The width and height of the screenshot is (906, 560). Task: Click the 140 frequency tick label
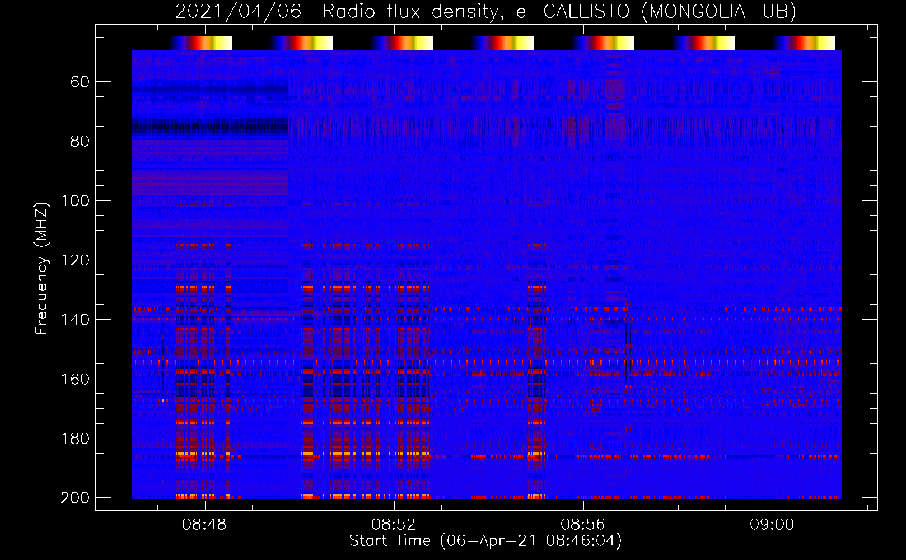coord(76,320)
